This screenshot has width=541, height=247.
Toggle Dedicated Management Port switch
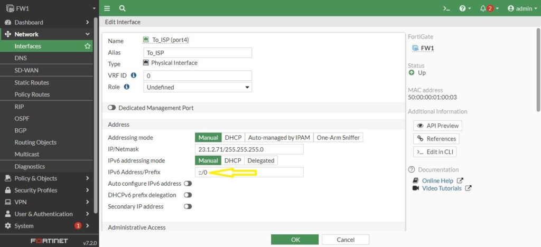pyautogui.click(x=112, y=108)
